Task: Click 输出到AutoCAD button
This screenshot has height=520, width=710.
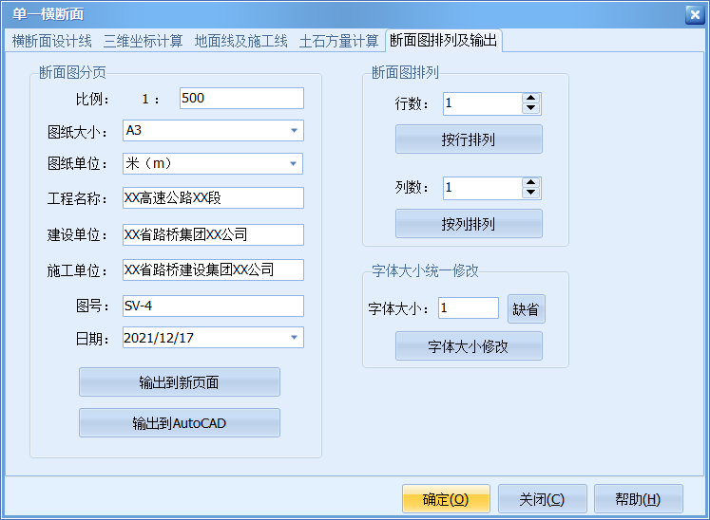Action: 180,423
